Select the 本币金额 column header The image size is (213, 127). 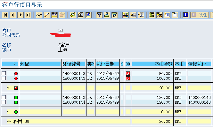pos(152,64)
